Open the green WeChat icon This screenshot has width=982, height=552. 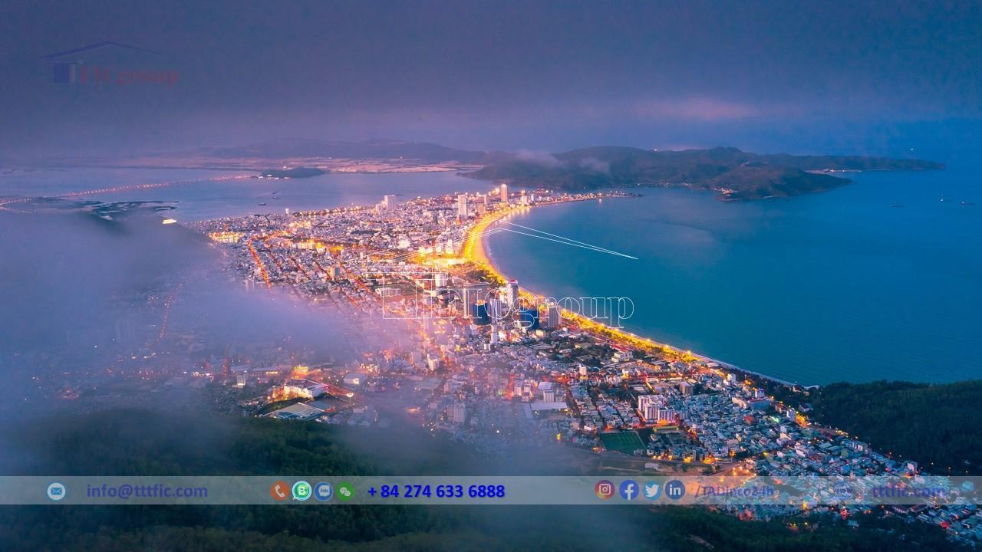click(x=345, y=491)
